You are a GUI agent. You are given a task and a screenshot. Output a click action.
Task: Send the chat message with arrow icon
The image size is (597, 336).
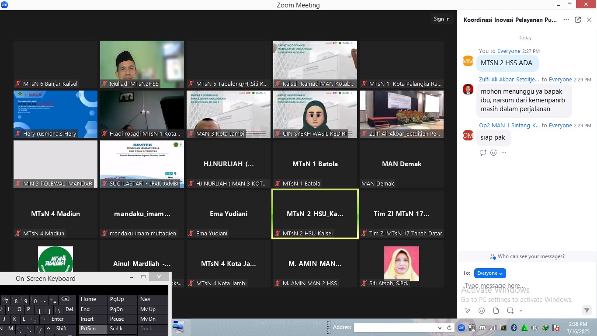[x=587, y=311]
